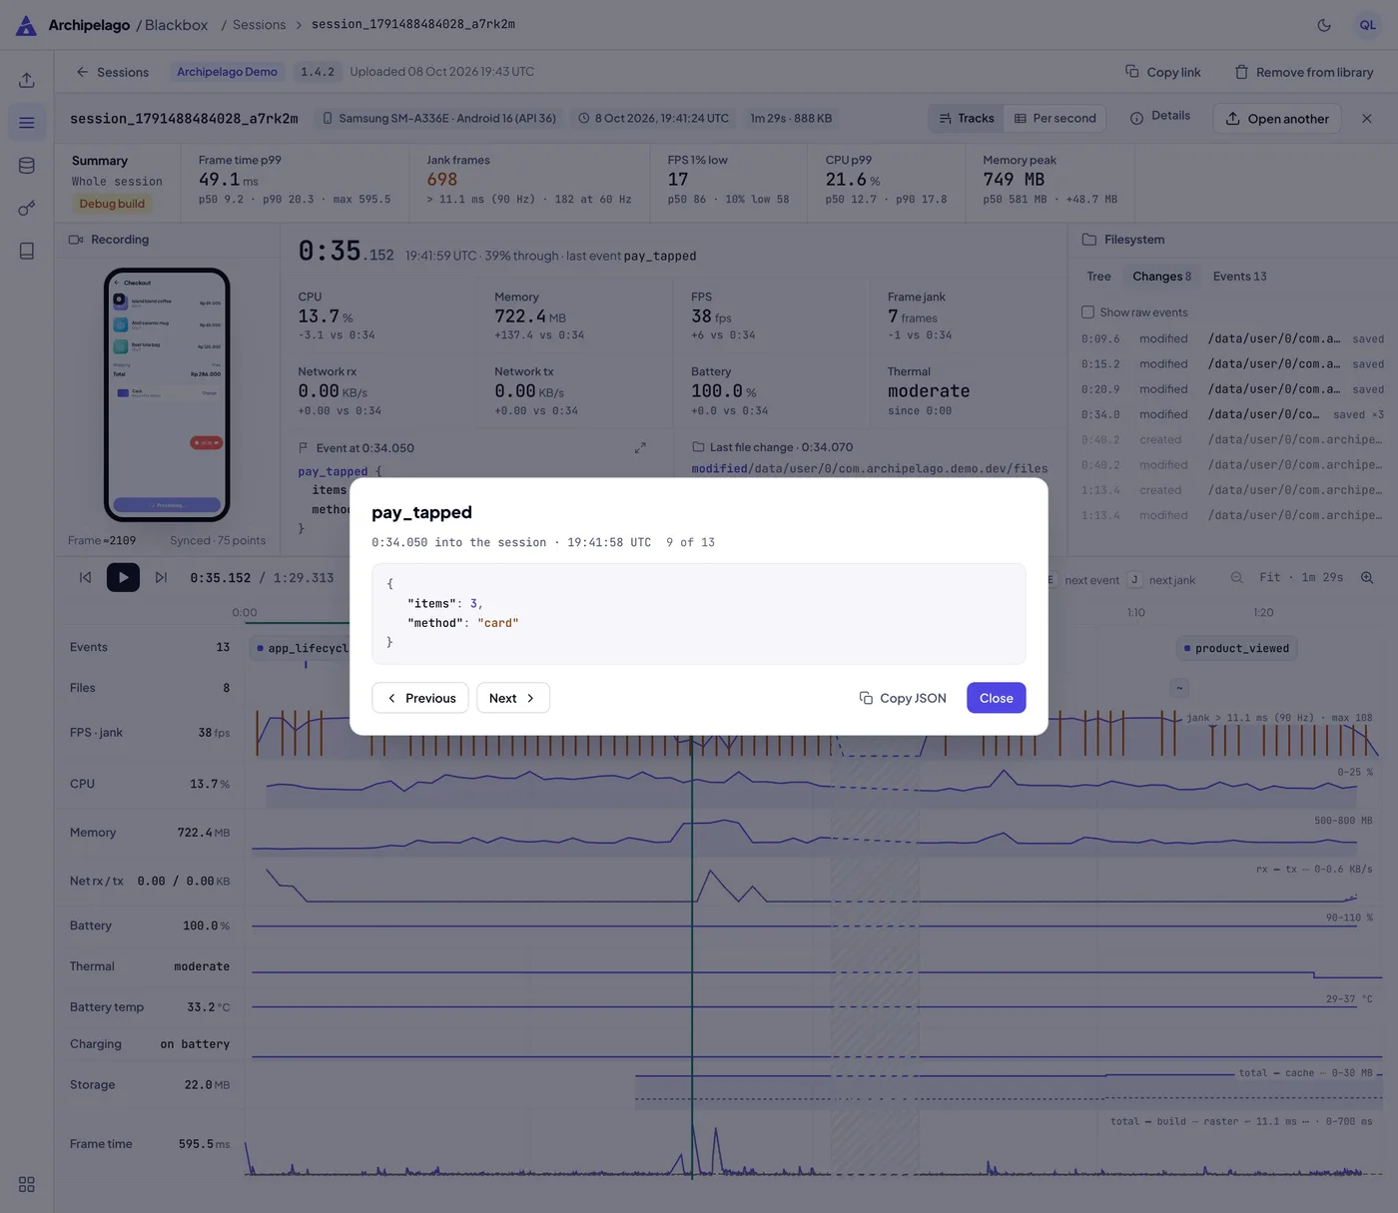This screenshot has width=1398, height=1213.
Task: Open the apps grid icon in sidebar
Action: [x=27, y=1184]
